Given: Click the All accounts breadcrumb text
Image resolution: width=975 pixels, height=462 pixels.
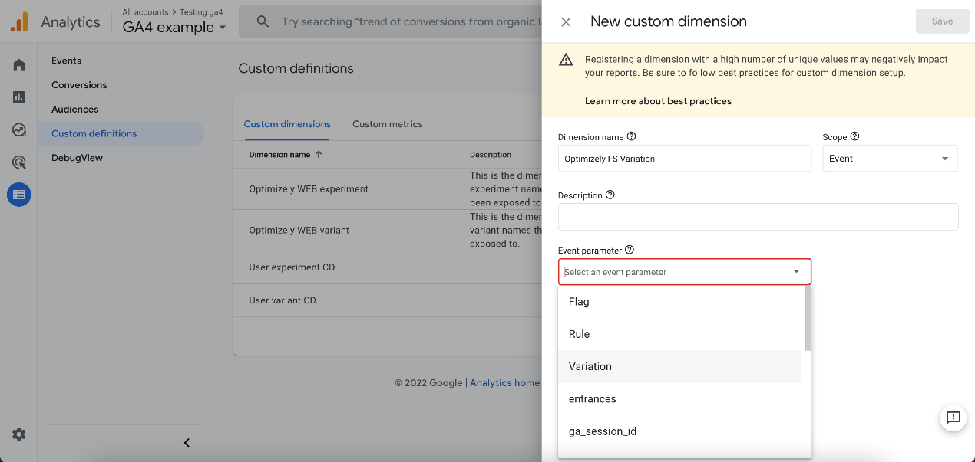Looking at the screenshot, I should click(146, 12).
